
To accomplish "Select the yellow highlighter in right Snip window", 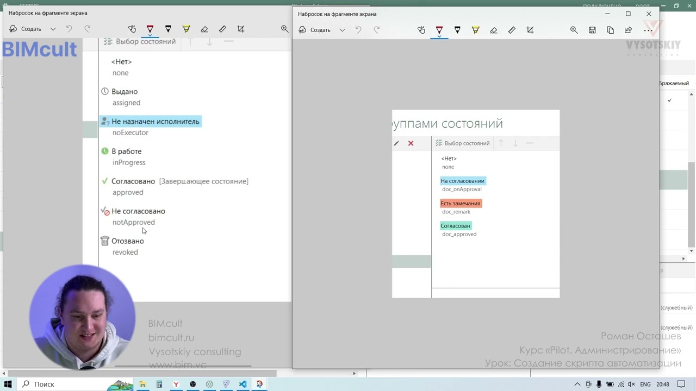I will [x=475, y=30].
